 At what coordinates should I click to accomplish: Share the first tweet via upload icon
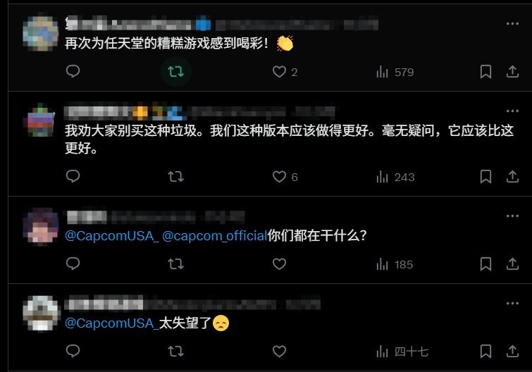(x=512, y=72)
